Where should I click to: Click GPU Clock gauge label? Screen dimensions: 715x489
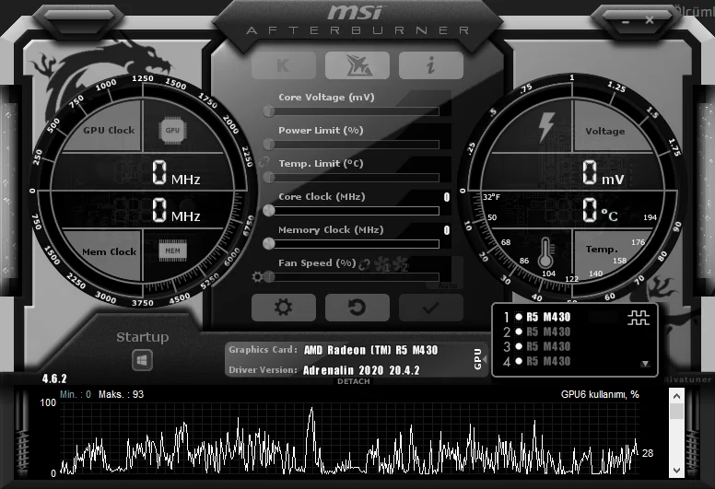109,131
